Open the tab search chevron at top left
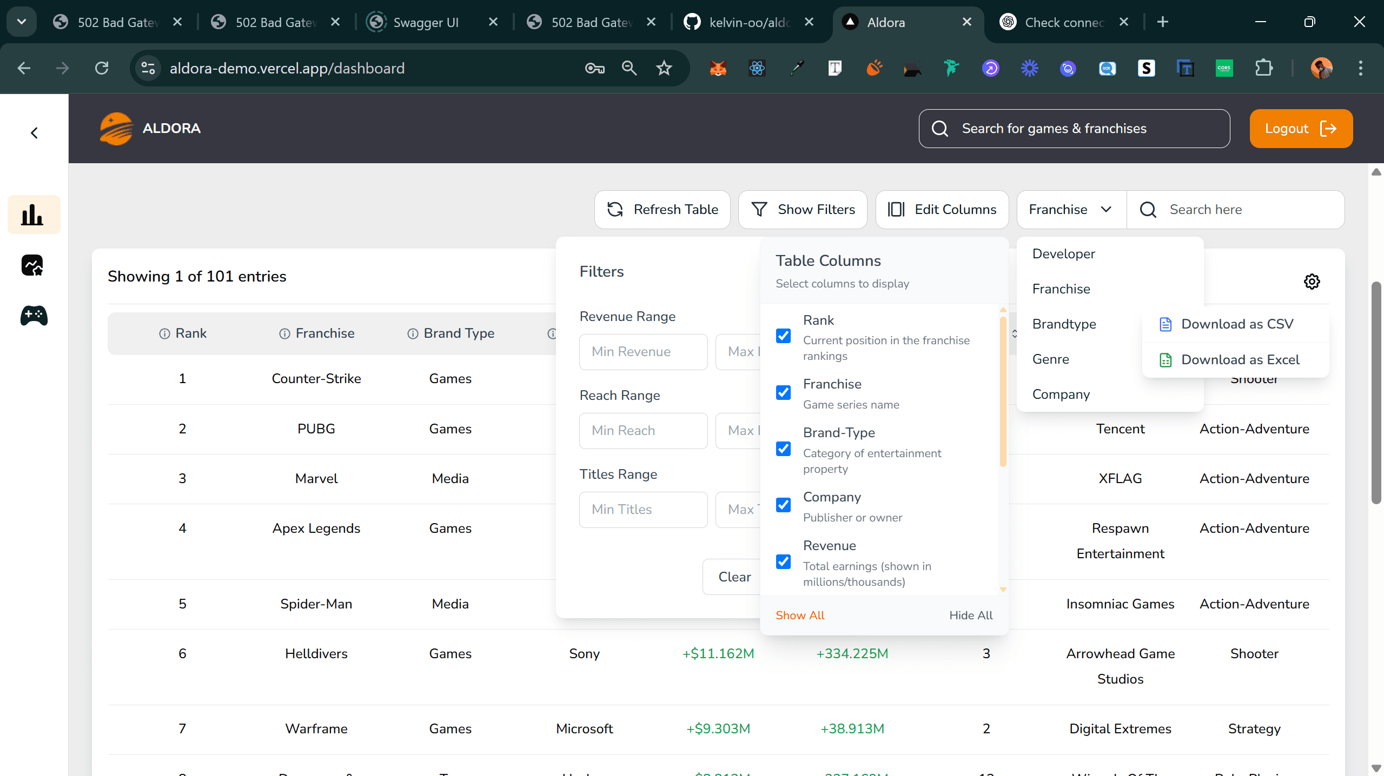The image size is (1384, 776). coord(21,22)
